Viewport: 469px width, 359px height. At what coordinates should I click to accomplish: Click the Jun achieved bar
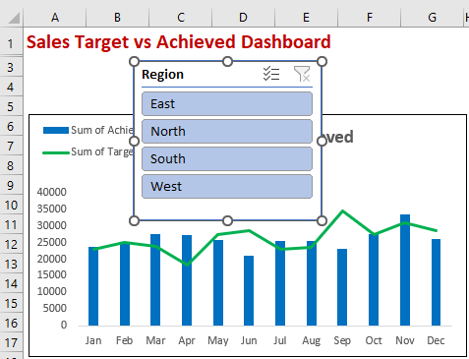(249, 290)
